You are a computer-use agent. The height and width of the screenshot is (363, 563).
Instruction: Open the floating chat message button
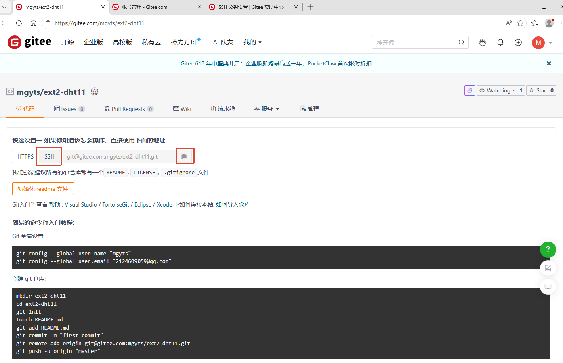pyautogui.click(x=548, y=287)
